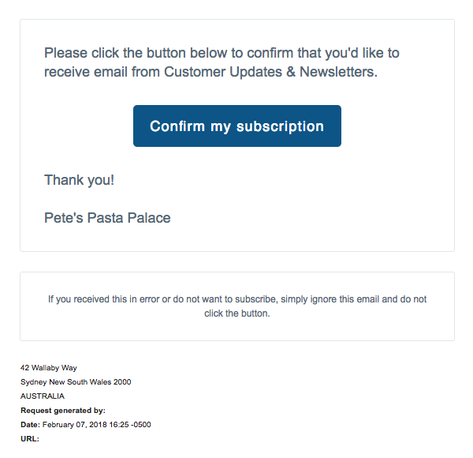Screen dimensions: 473x458
Task: Click the "Thank you!" line
Action: (x=79, y=180)
